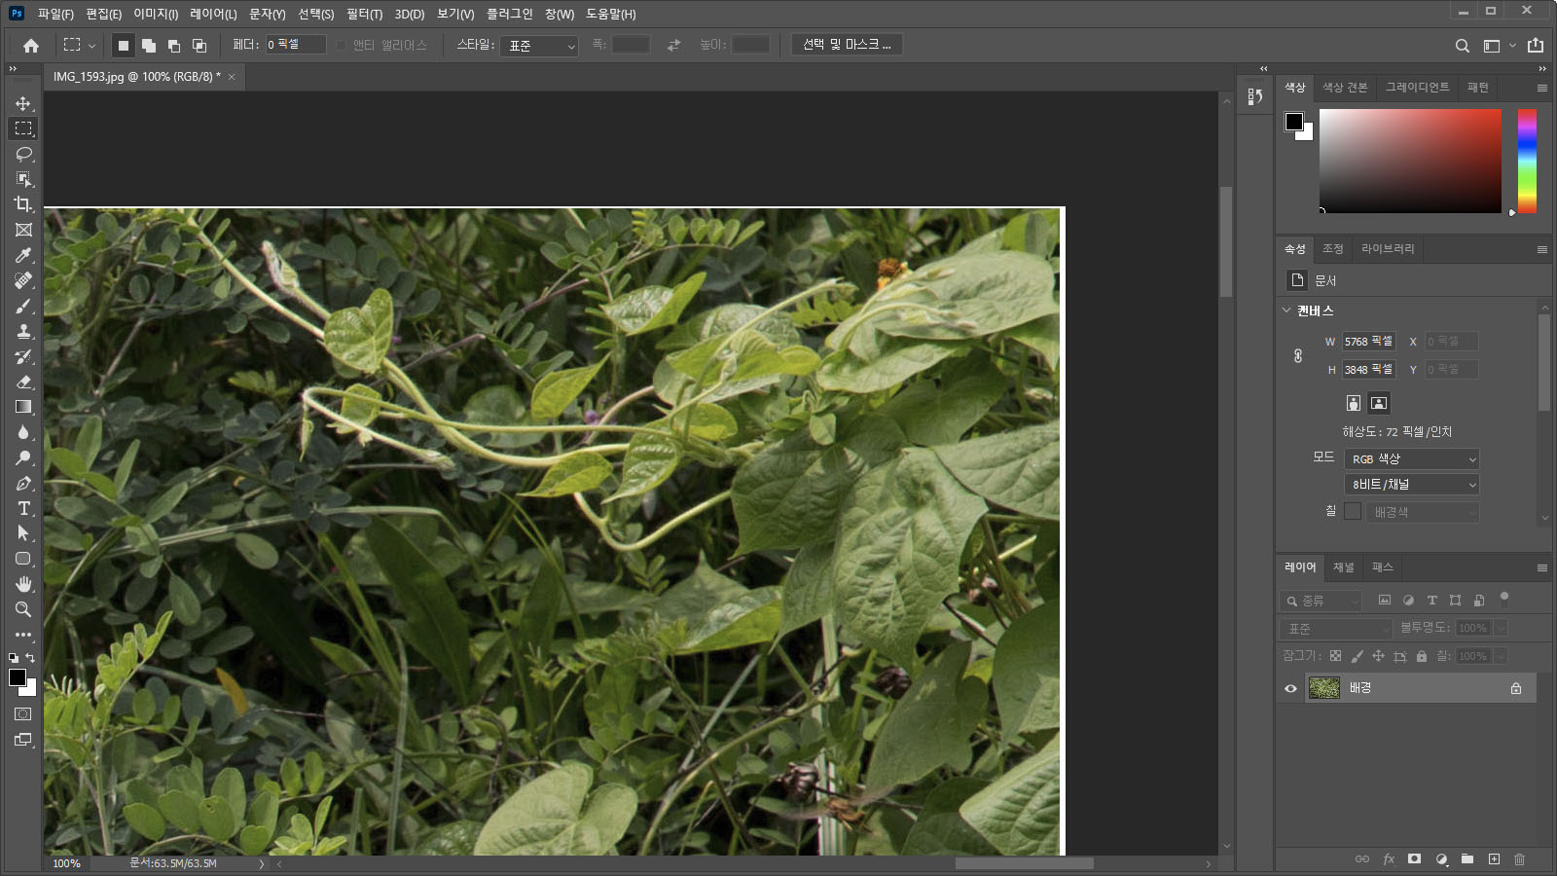Select New selection mode button
Screen dimensions: 1557x876
click(x=124, y=45)
